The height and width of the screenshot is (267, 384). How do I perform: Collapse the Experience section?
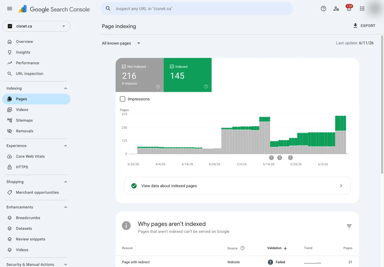point(66,146)
